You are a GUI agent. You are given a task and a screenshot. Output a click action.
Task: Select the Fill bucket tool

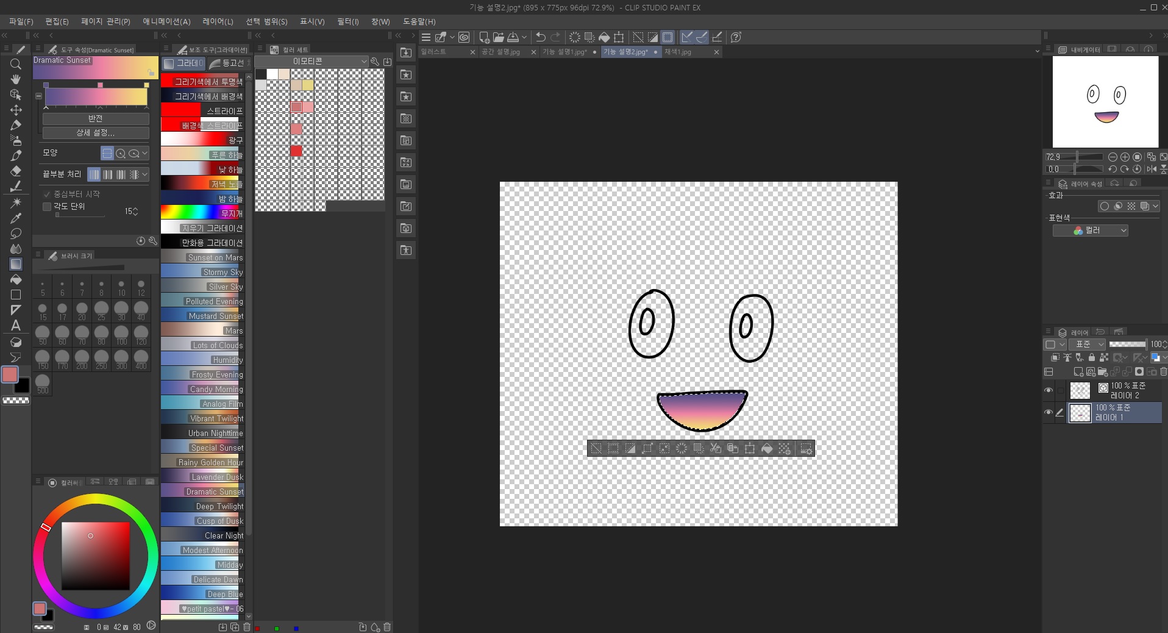(x=16, y=279)
